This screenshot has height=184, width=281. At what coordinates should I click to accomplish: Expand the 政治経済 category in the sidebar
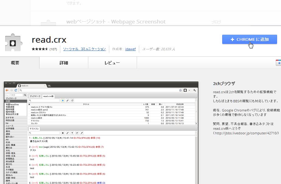coord(16,161)
